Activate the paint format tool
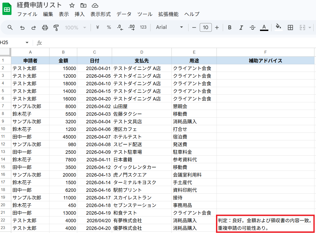 [56, 27]
